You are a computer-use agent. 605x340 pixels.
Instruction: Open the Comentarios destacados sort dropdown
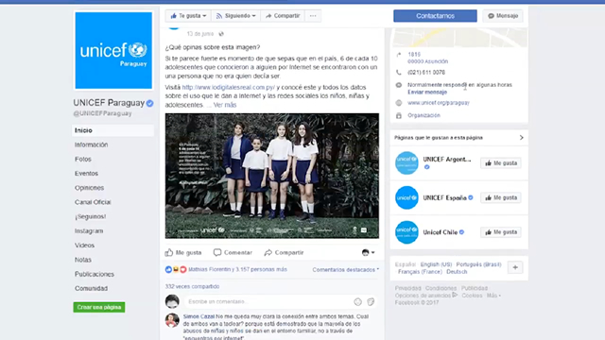[x=345, y=270]
